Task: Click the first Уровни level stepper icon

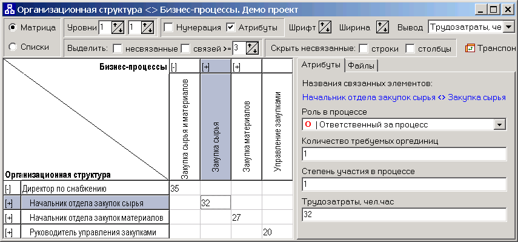Action: (118, 27)
